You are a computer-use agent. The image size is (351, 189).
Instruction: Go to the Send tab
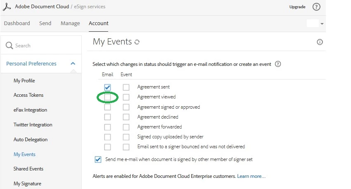(45, 23)
